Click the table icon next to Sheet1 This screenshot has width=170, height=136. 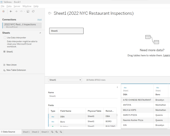point(4,52)
